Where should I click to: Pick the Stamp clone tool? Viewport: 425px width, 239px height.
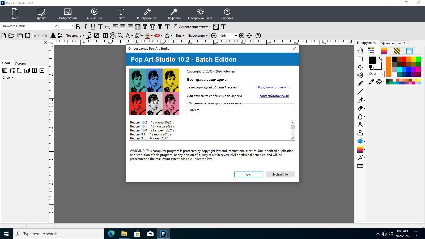360,133
